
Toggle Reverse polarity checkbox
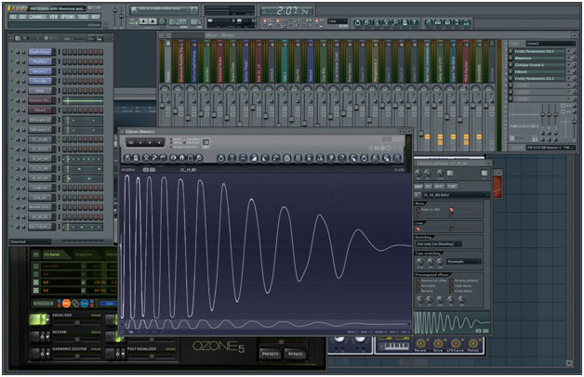coord(451,280)
